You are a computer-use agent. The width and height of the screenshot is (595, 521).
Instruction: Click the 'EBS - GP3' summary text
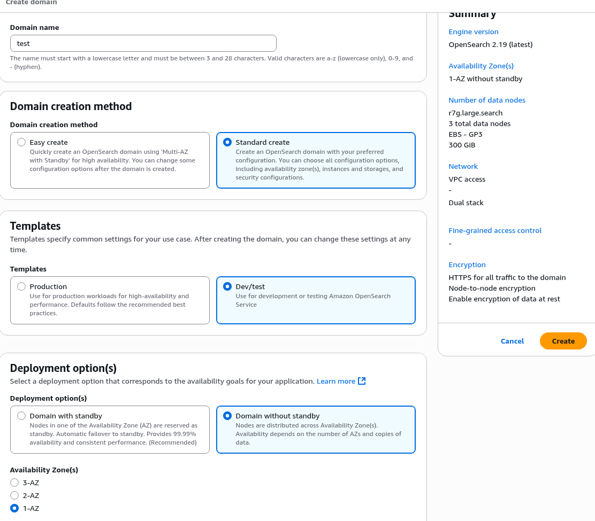466,134
